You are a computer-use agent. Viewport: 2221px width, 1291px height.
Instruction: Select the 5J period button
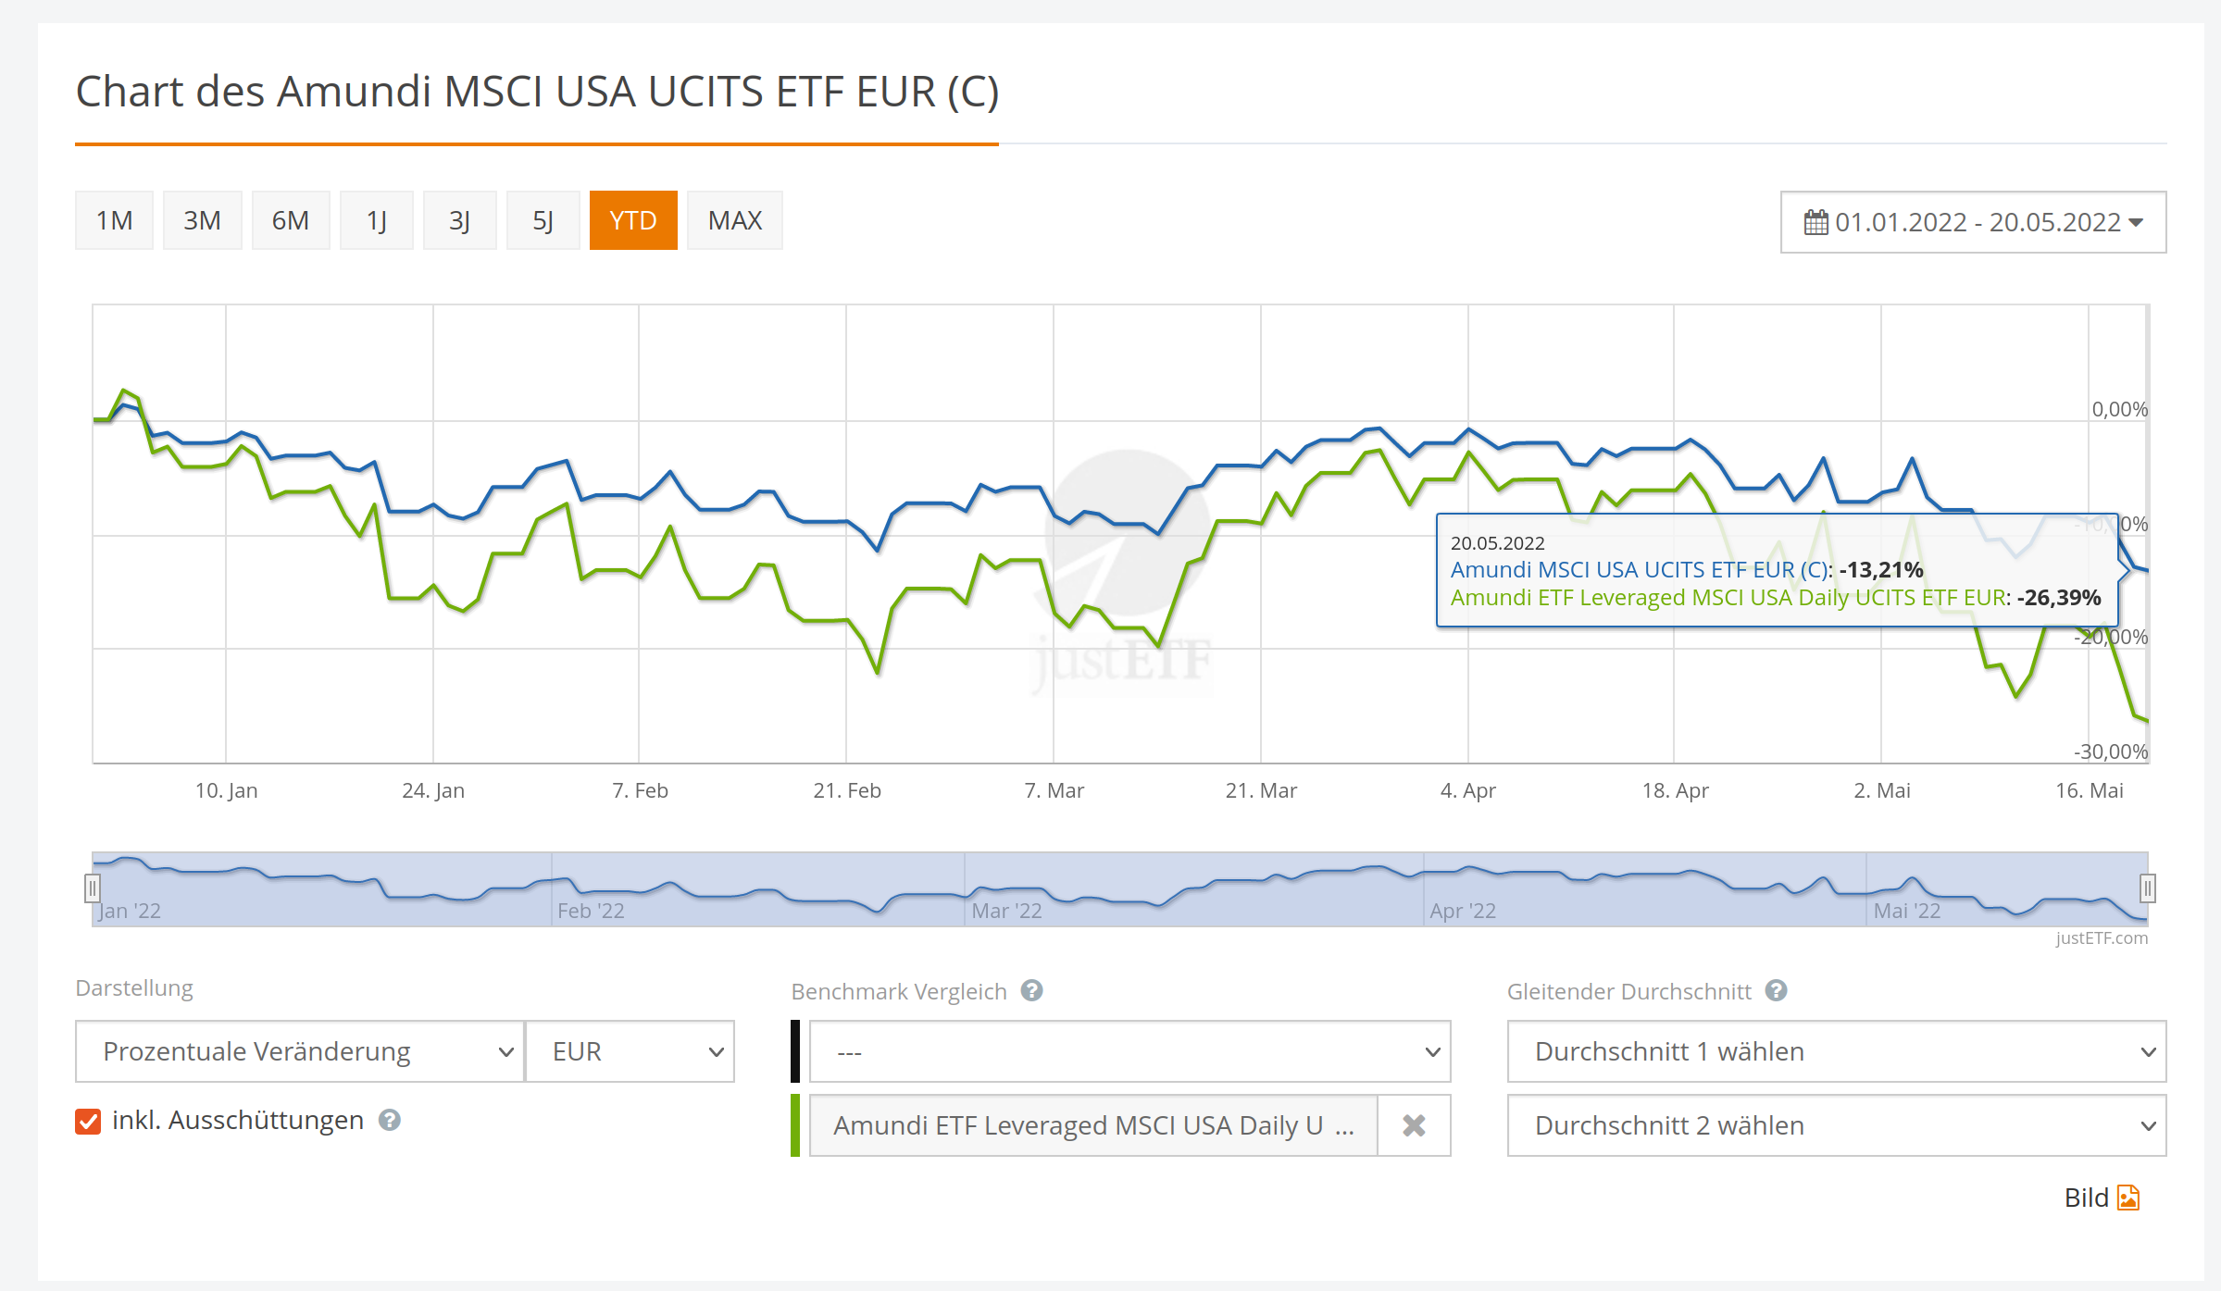[x=543, y=220]
